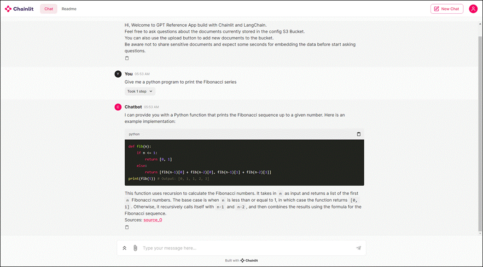Click the 'python' code language label
Screen dimensions: 483x267
(x=134, y=134)
